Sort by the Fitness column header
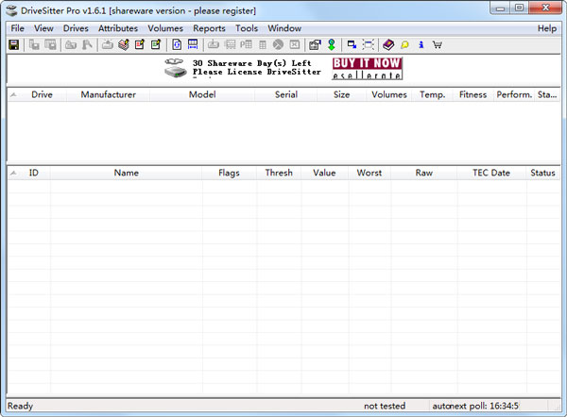 (472, 94)
